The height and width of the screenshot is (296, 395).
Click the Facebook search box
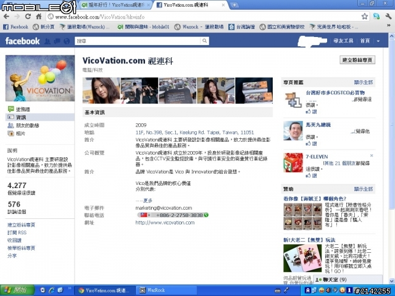click(138, 41)
